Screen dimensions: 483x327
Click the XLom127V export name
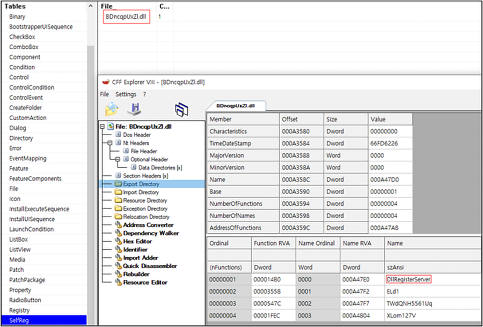(x=402, y=316)
